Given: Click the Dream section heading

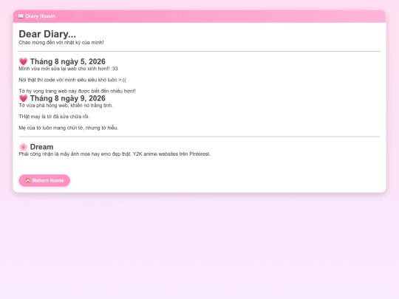Looking at the screenshot, I should [x=41, y=147].
